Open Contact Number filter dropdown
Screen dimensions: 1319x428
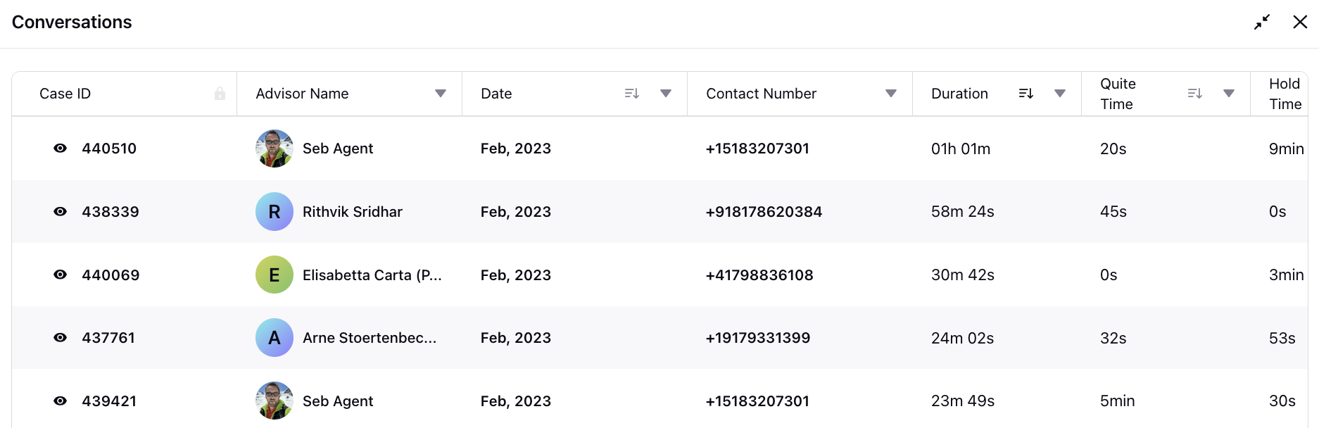coord(891,94)
